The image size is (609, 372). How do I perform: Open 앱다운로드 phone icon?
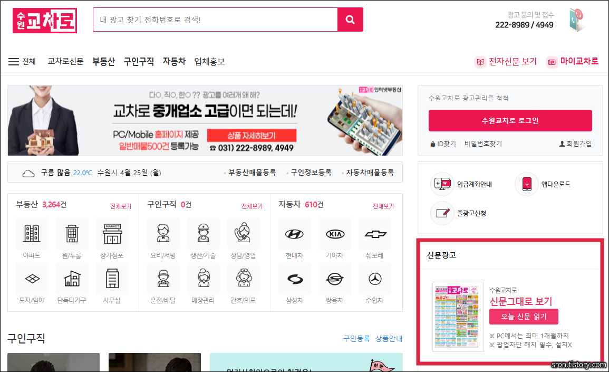coord(527,184)
